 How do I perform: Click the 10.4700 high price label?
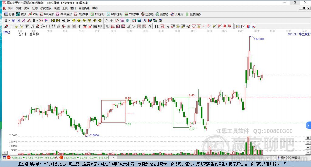pos(259,39)
